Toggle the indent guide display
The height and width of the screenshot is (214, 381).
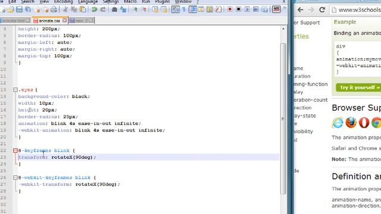[x=193, y=10]
